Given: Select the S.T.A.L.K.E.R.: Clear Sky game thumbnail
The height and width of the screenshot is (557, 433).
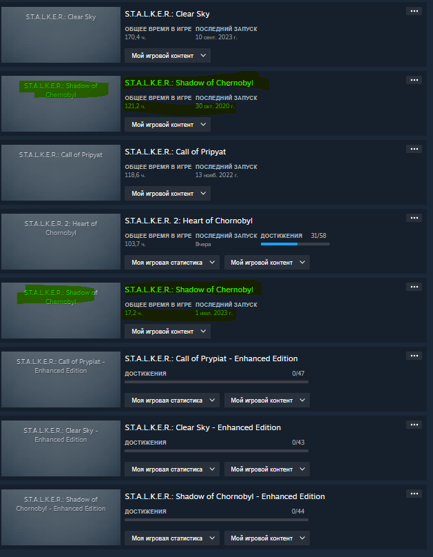Looking at the screenshot, I should pos(61,34).
